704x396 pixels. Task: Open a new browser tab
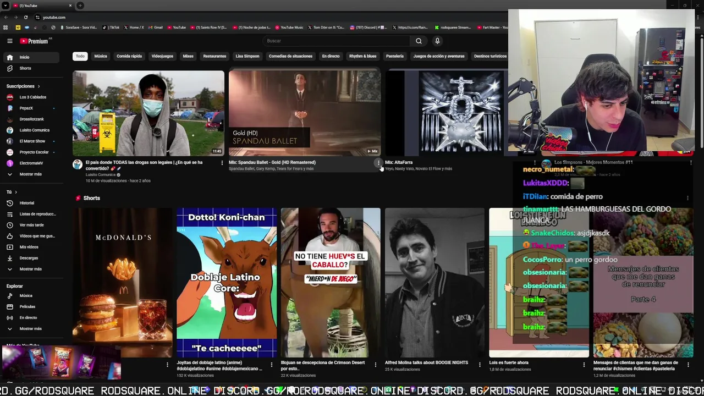80,5
